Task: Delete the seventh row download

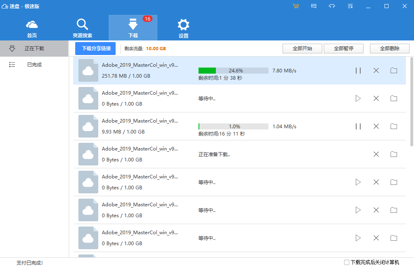Action: coord(376,238)
